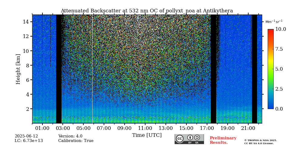This screenshot has width=291, height=145.
Task: Click the 07:00 time tick label
Action: (104, 128)
